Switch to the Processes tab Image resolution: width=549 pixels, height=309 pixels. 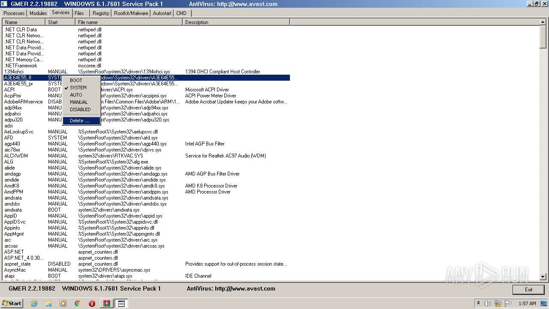pyautogui.click(x=14, y=13)
